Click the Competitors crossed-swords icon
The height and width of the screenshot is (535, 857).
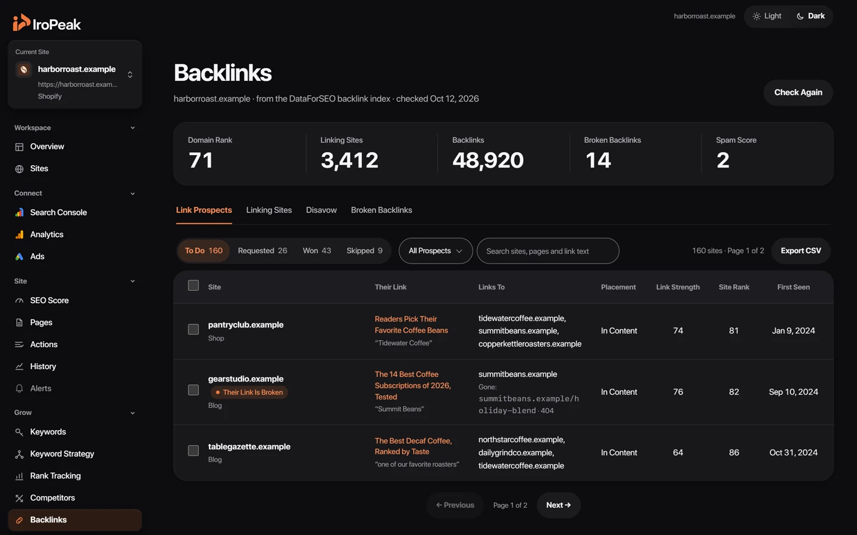(19, 498)
